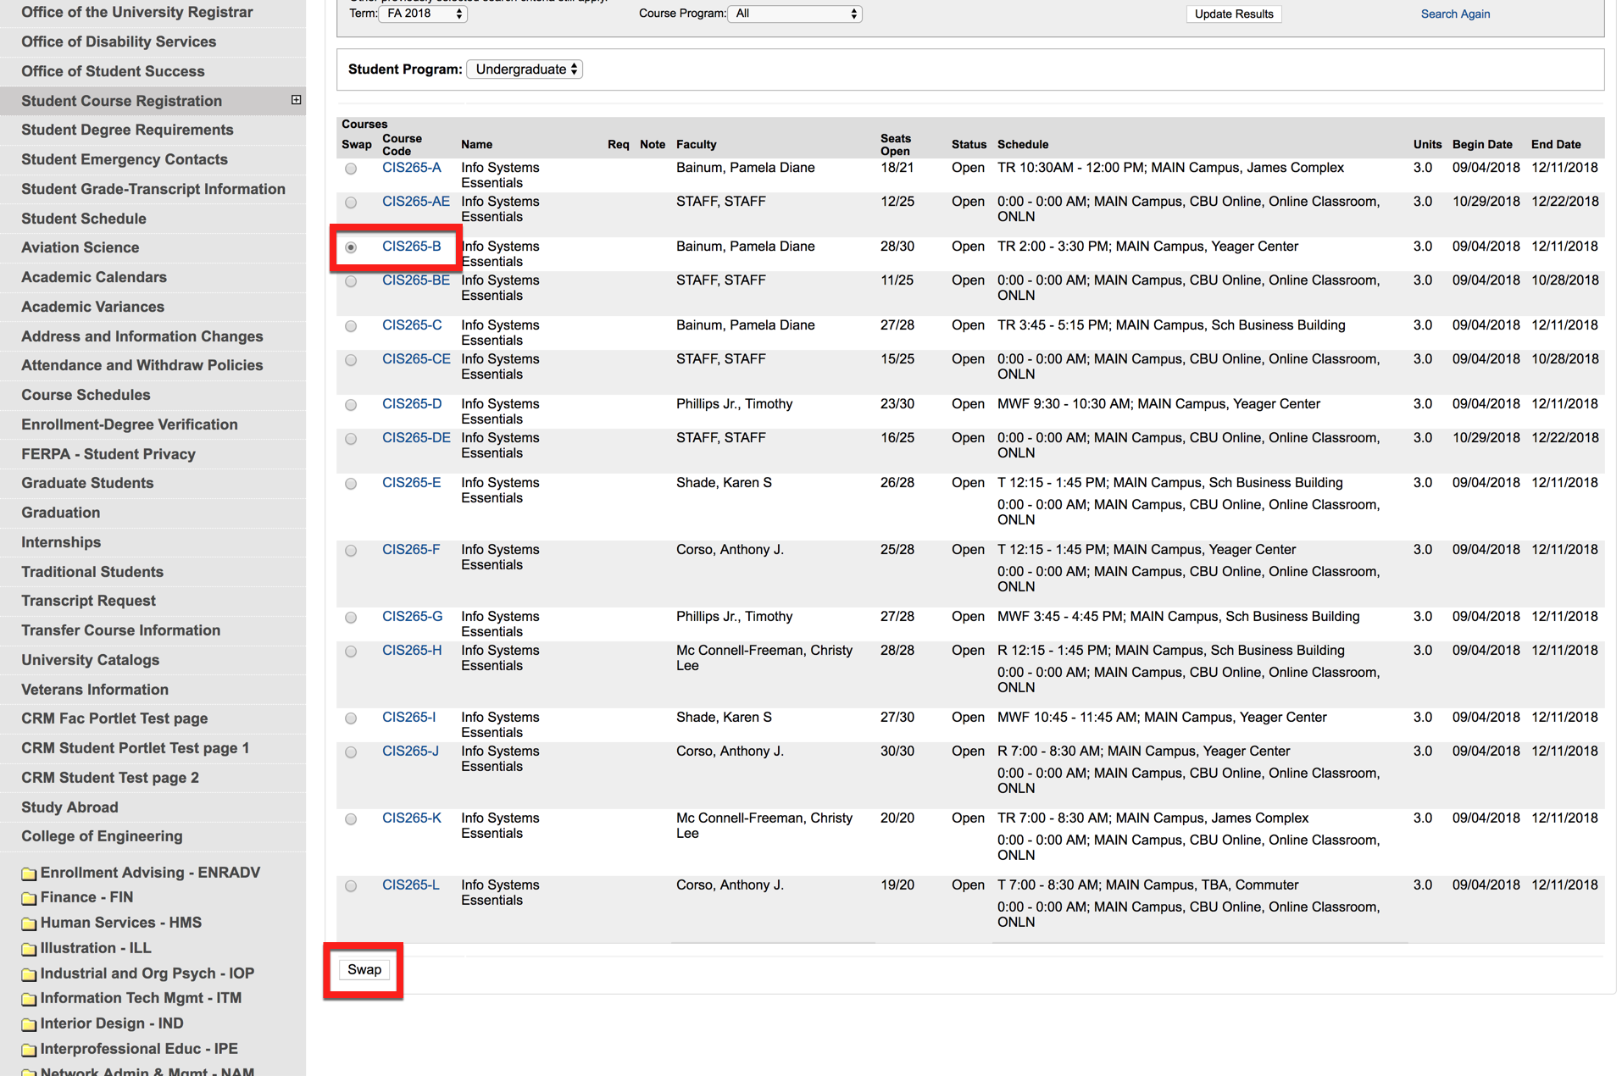The image size is (1622, 1076).
Task: Expand the Student Course Registration plus icon
Action: point(296,100)
